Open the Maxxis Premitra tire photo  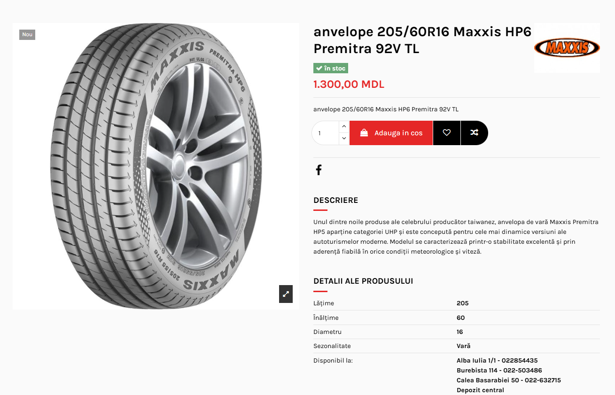tap(156, 166)
